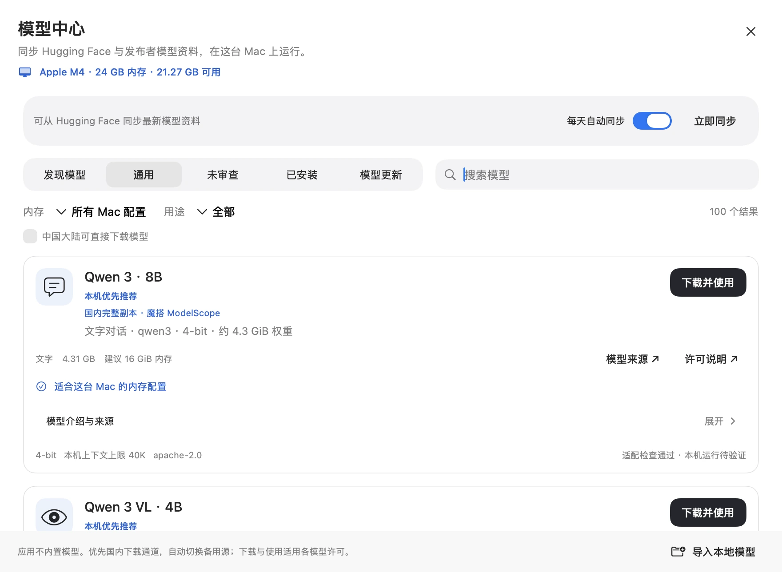Click the 立即同步 button
This screenshot has width=782, height=572.
[x=715, y=121]
